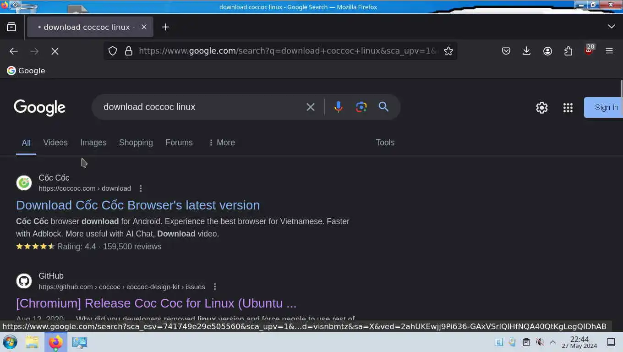Clear the search query with X
This screenshot has width=623, height=352.
point(311,107)
